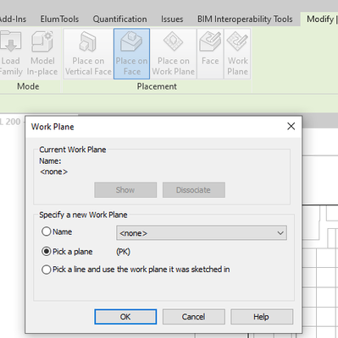338x338 pixels.
Task: Open the work plane Name dropdown
Action: 202,233
